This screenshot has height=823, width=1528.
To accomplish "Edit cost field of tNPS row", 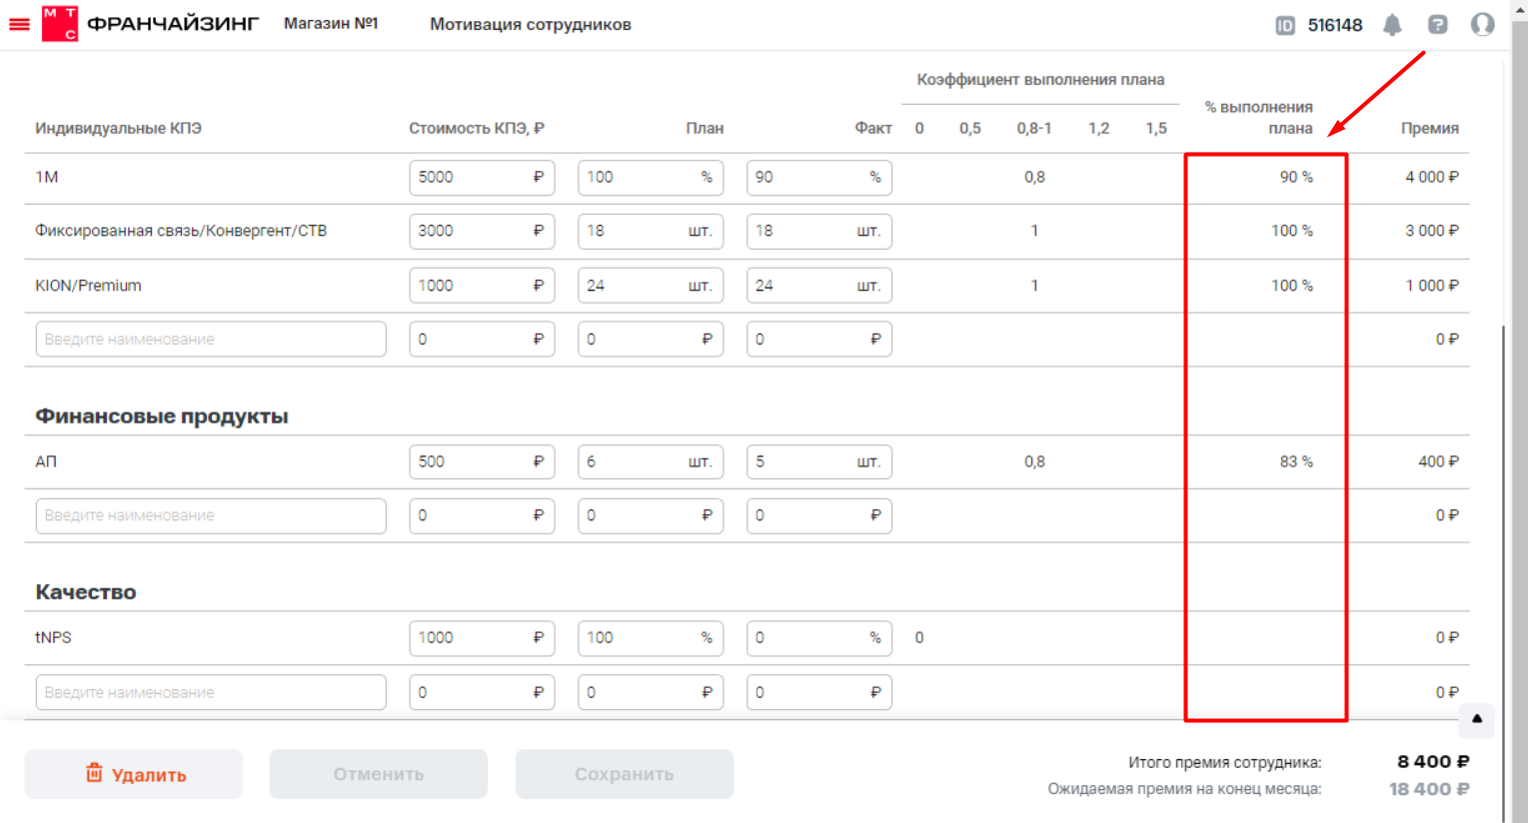I will 482,637.
